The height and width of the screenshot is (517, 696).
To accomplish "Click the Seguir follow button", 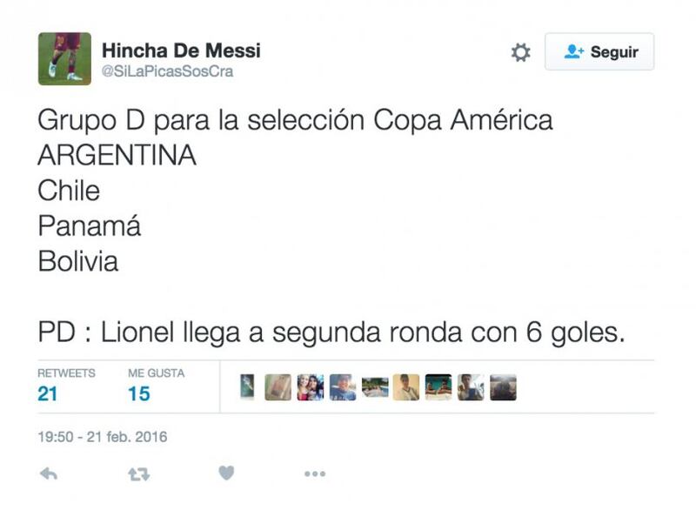I will coord(599,51).
